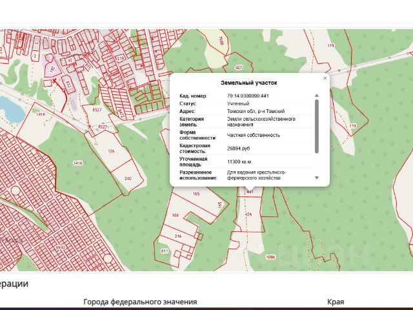
Task: Click parcel 166 on the map
Action: click(x=175, y=215)
